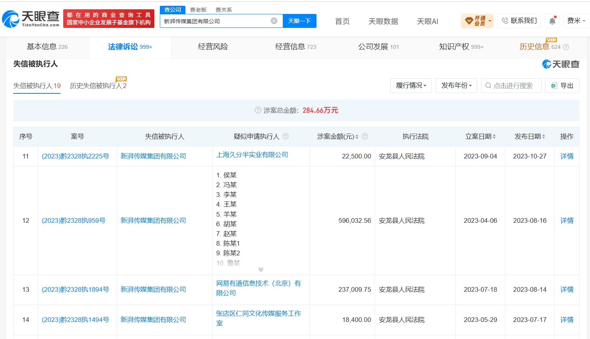Open 新湃传媒集团有限公司 link in row 11
The image size is (590, 339).
click(153, 156)
